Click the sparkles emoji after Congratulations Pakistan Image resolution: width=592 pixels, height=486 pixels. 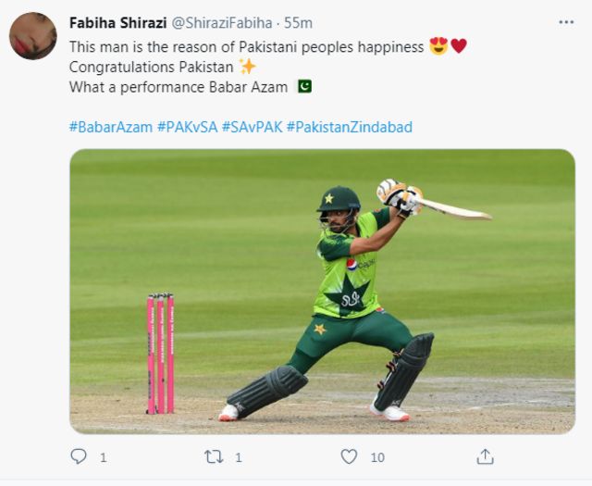click(247, 66)
